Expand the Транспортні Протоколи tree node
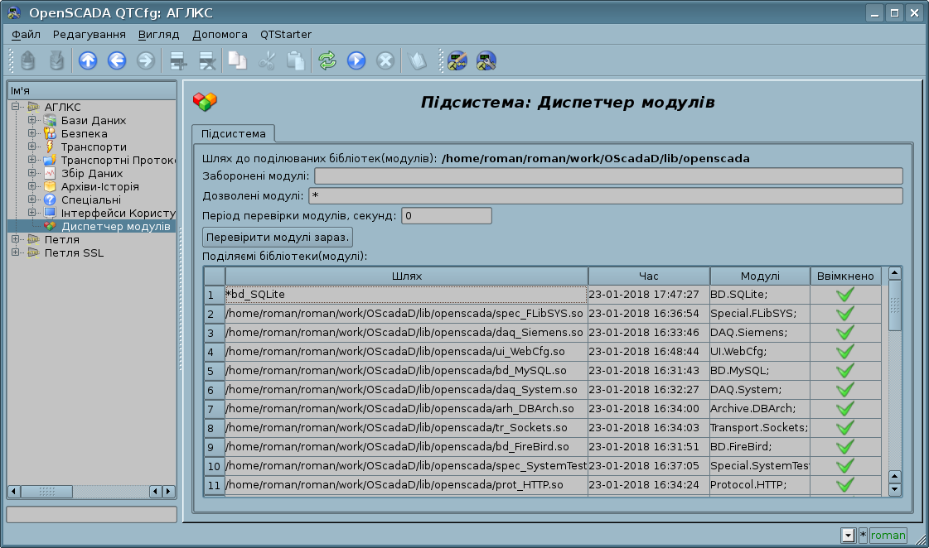The width and height of the screenshot is (929, 548). pos(32,160)
